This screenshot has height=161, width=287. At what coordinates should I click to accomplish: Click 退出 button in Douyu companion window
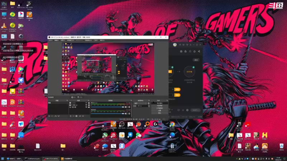196,60
